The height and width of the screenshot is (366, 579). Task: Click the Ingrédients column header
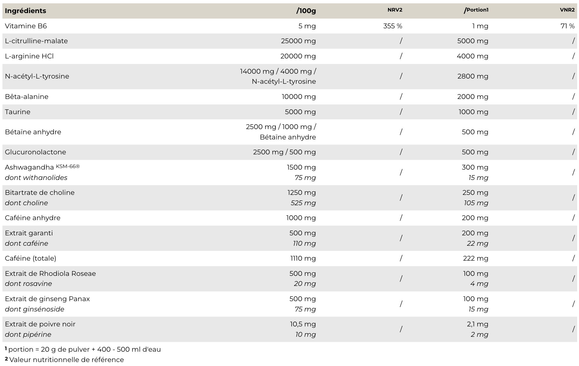click(26, 11)
